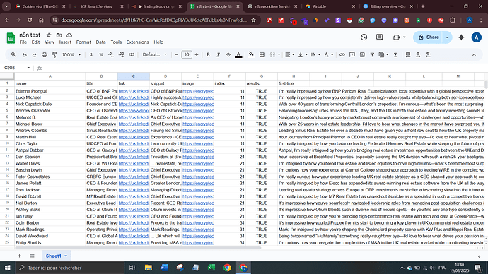The width and height of the screenshot is (488, 274).
Task: Open the borders tool
Action: pos(262,54)
